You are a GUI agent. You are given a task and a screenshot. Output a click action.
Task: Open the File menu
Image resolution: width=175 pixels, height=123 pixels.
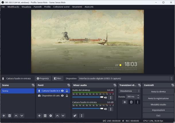tap(3, 7)
